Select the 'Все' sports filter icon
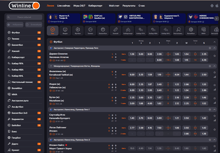The height and width of the screenshot is (153, 220). [x=52, y=31]
